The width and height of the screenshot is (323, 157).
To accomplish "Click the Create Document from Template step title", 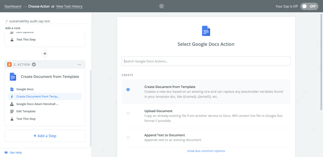I will tap(50, 77).
